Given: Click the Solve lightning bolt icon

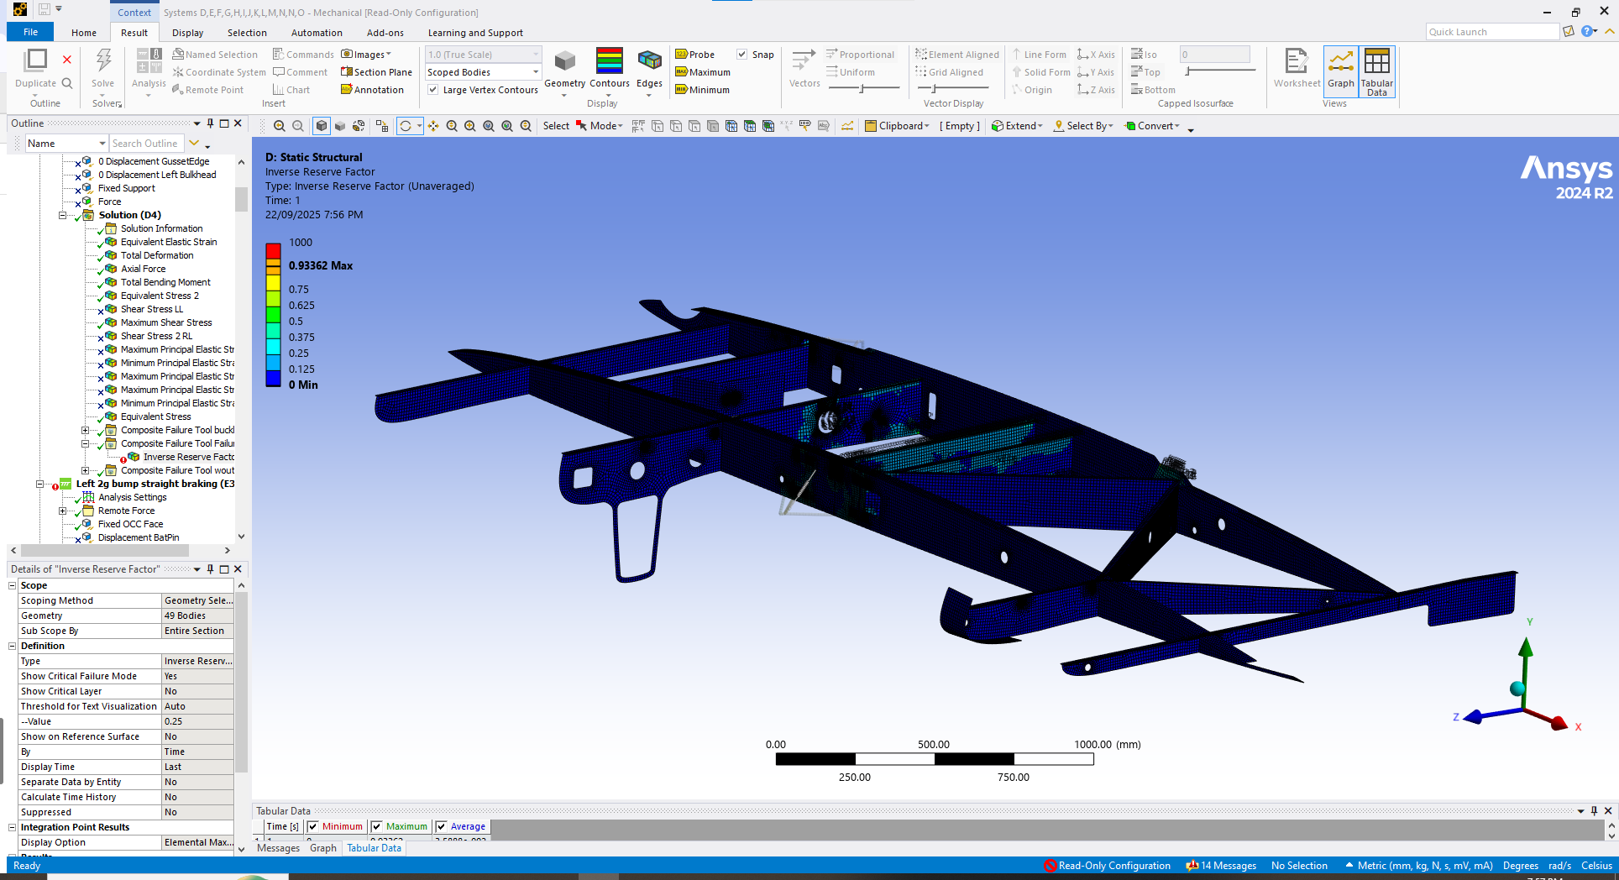Looking at the screenshot, I should click(103, 60).
